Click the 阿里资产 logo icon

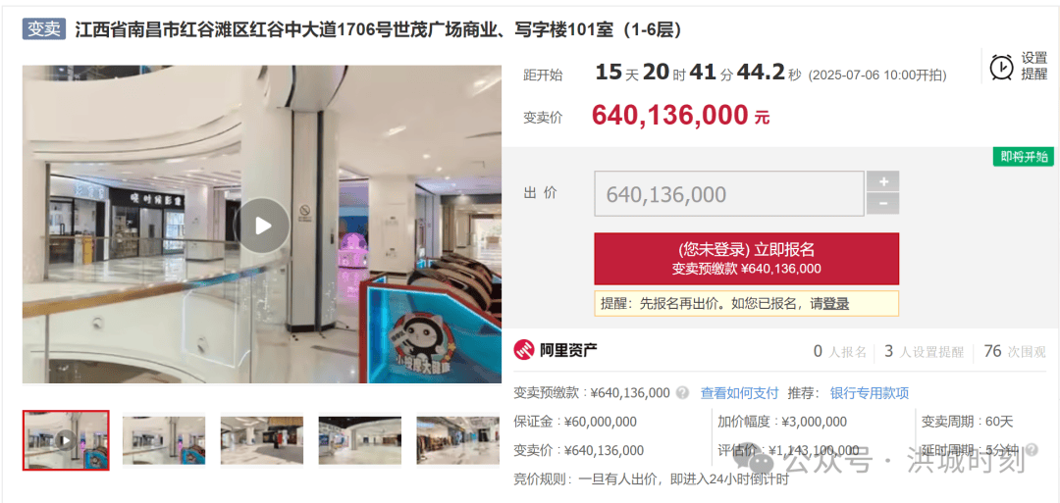[524, 350]
